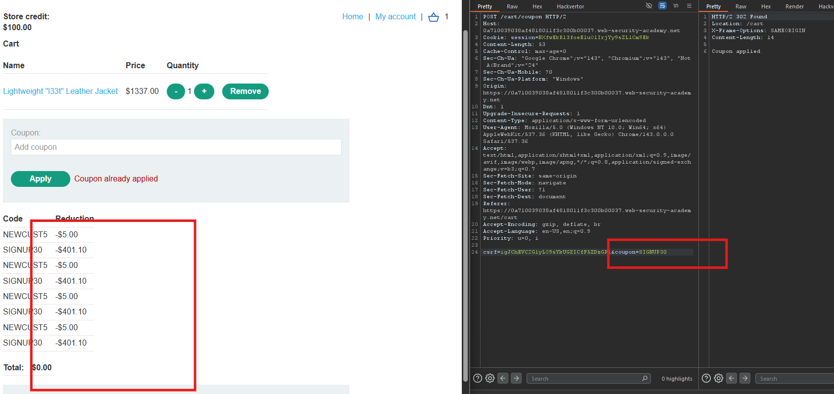Select Render tab in response panel

coord(795,6)
